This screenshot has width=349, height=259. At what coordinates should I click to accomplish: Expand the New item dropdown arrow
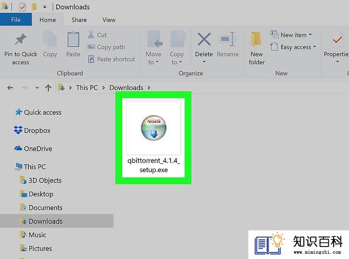click(310, 35)
